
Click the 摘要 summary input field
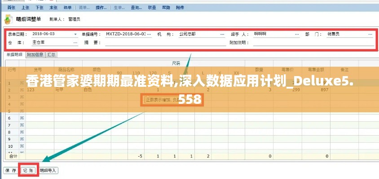click(x=166, y=43)
